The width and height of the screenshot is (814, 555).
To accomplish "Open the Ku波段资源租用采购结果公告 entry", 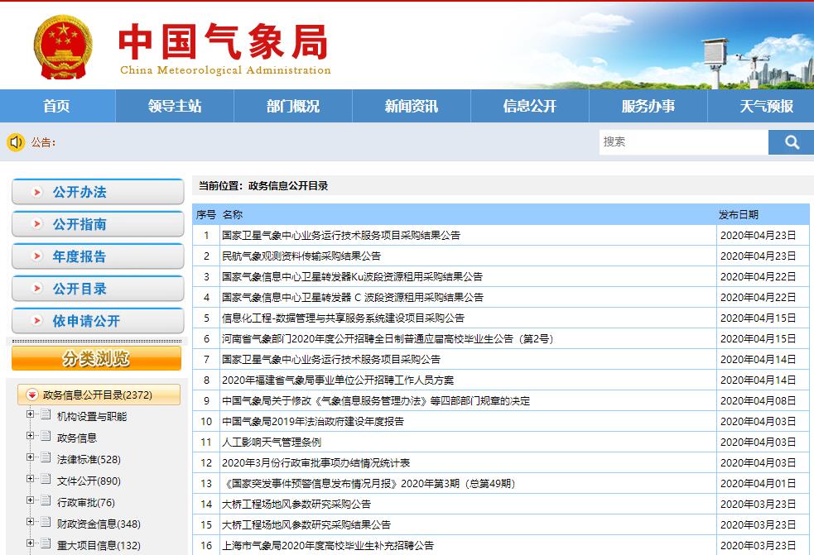I will click(353, 277).
